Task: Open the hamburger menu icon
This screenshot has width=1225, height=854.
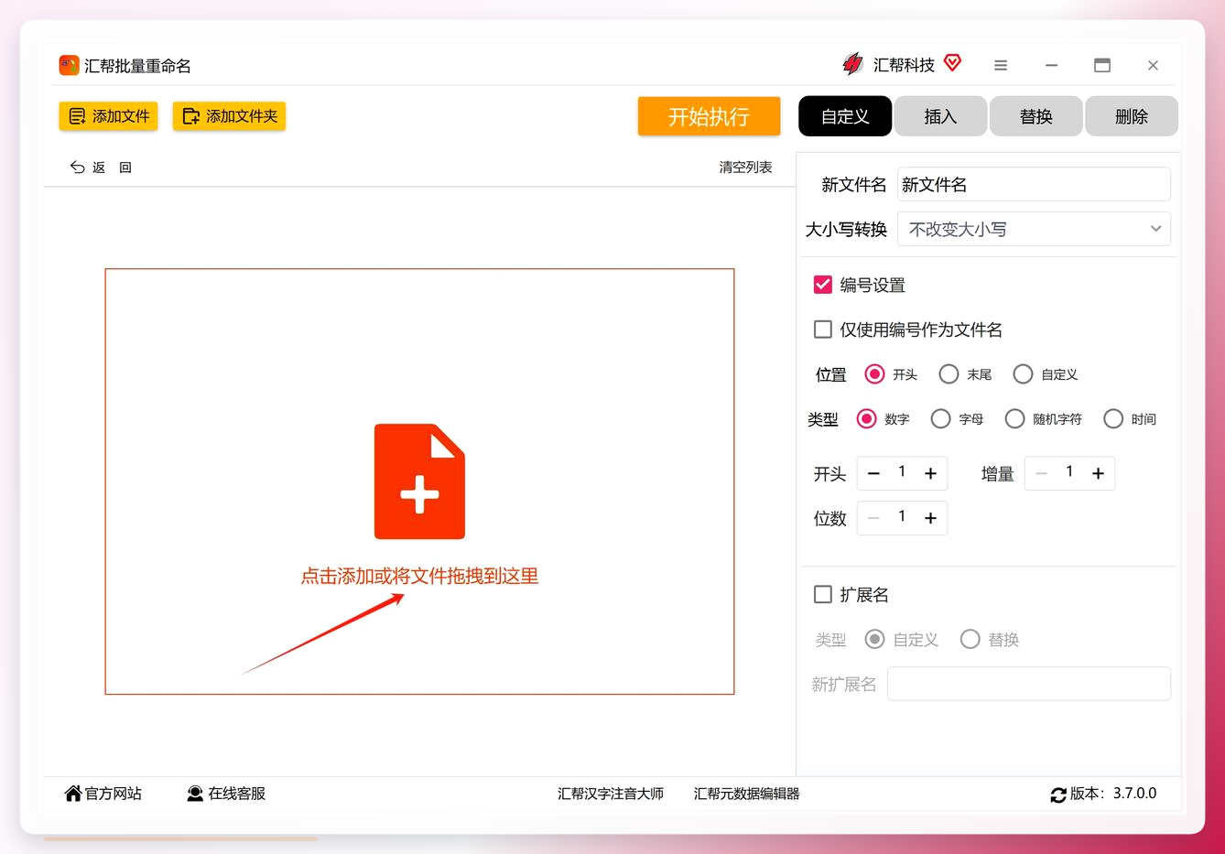Action: click(x=1001, y=65)
